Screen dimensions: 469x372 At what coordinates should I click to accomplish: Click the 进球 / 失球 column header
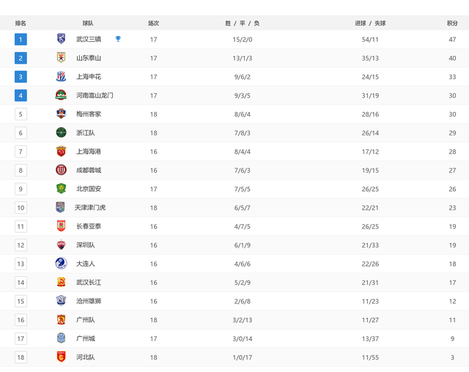click(x=370, y=23)
